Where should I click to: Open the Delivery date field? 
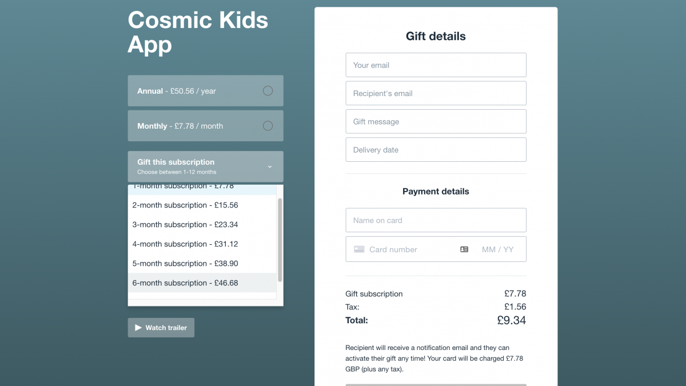pyautogui.click(x=436, y=150)
